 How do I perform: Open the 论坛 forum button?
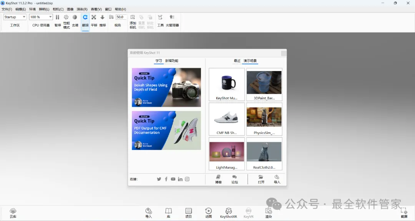(234, 179)
